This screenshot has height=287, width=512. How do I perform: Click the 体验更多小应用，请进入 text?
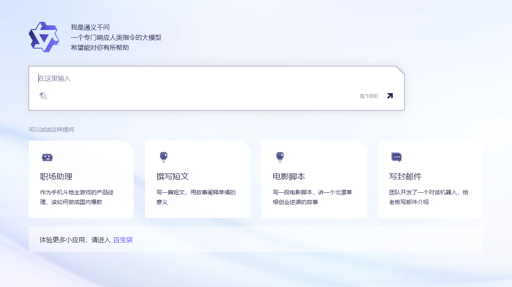75,240
